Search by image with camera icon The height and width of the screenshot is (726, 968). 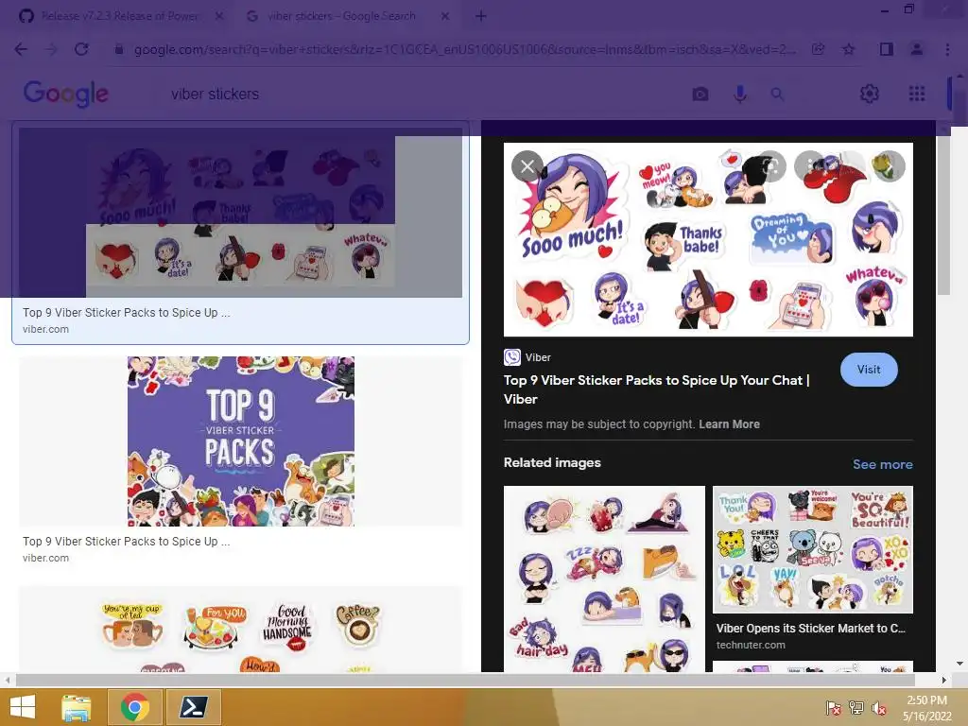[700, 94]
